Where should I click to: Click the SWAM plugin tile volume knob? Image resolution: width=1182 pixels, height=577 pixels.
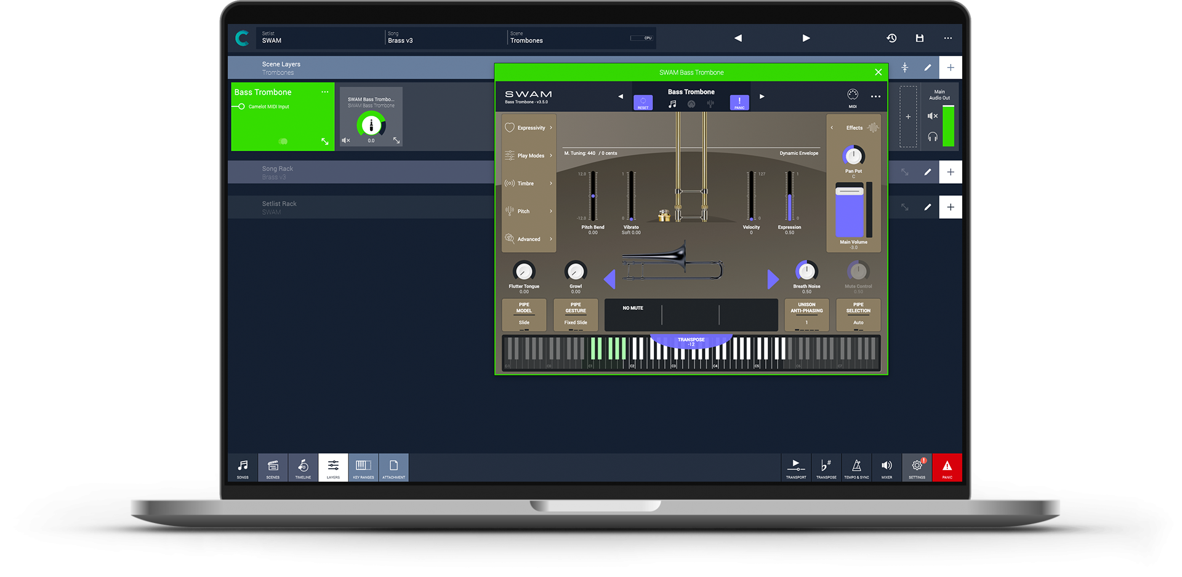coord(371,125)
